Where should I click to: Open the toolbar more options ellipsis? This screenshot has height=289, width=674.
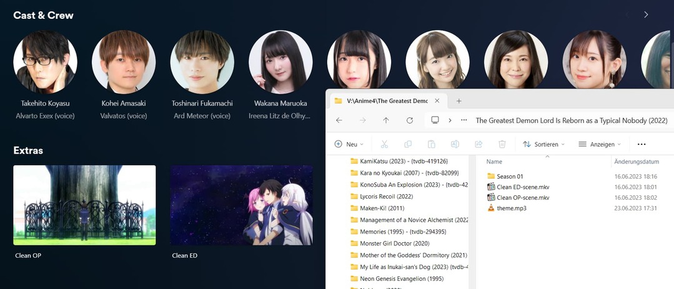pyautogui.click(x=642, y=144)
